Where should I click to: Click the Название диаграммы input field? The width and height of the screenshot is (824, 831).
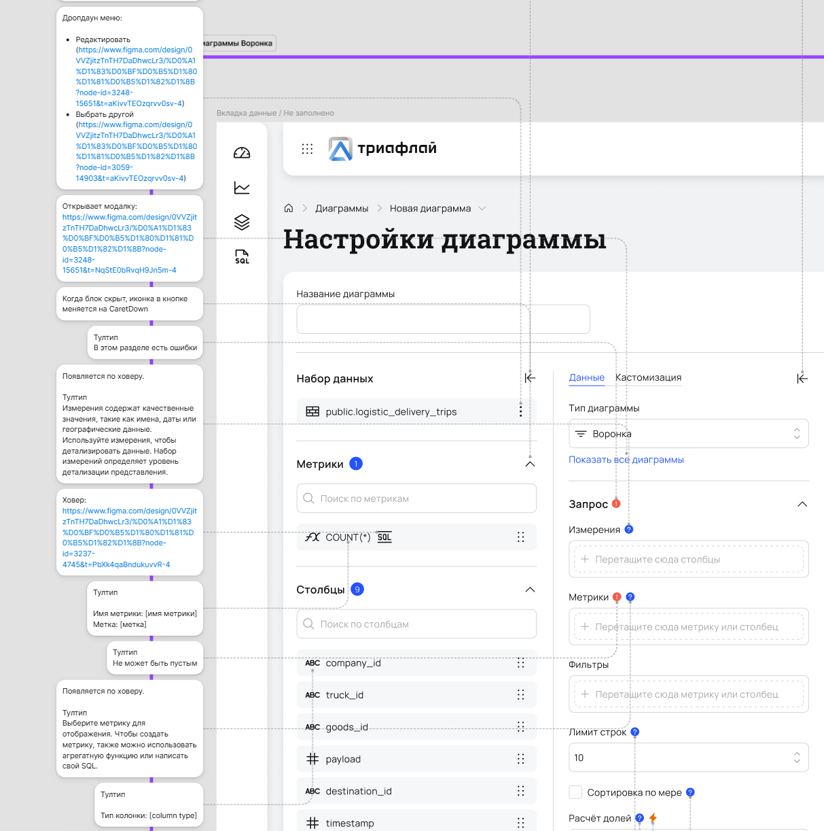pos(443,319)
